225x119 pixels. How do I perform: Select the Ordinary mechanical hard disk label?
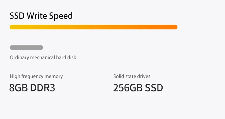43,57
